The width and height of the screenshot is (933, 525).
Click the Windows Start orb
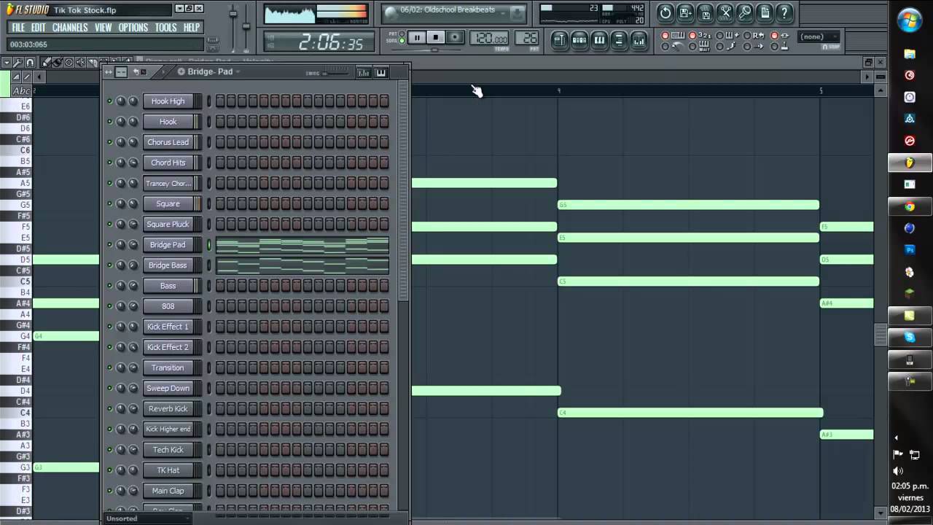[x=910, y=20]
